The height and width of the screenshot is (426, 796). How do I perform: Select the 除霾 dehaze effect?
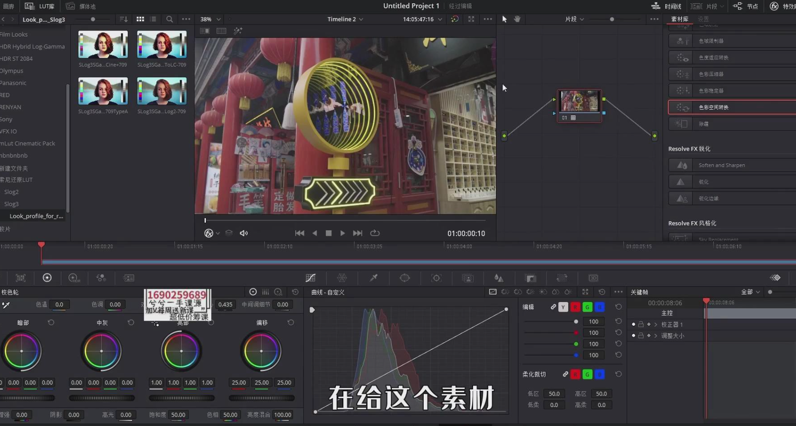(732, 124)
